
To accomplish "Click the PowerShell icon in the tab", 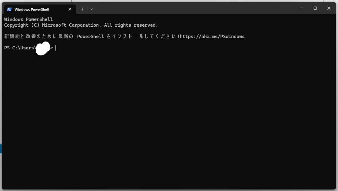I will pyautogui.click(x=9, y=9).
